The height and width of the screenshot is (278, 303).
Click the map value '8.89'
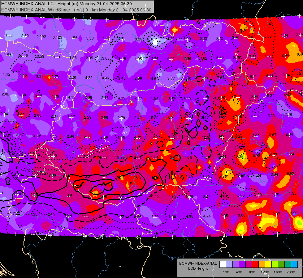coord(236,38)
